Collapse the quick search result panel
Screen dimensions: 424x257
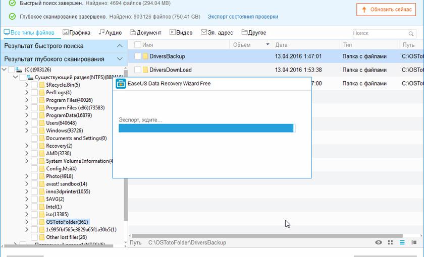click(120, 46)
